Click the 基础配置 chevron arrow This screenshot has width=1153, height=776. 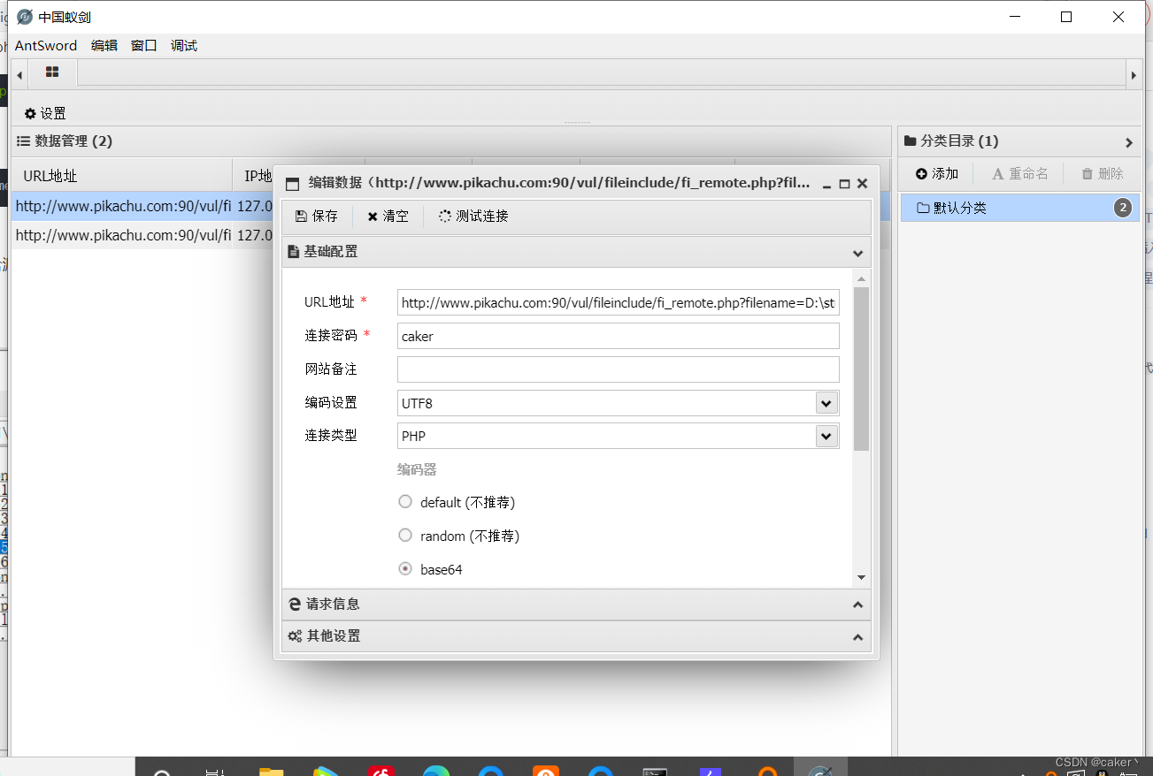857,253
